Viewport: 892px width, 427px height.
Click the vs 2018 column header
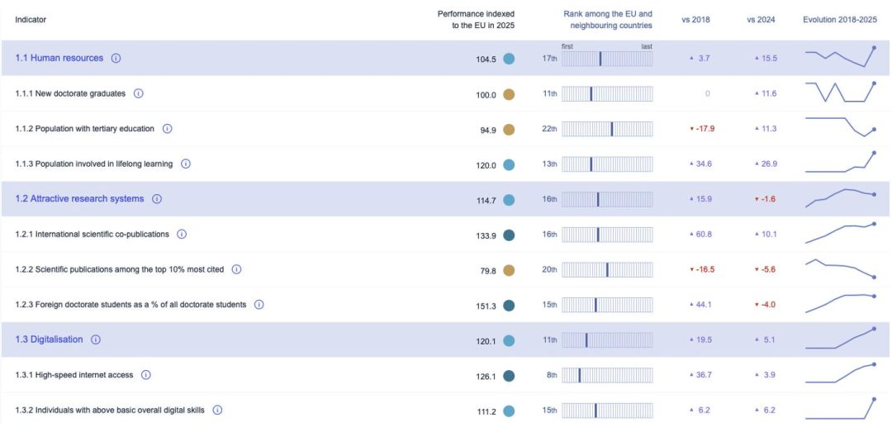[x=695, y=19]
